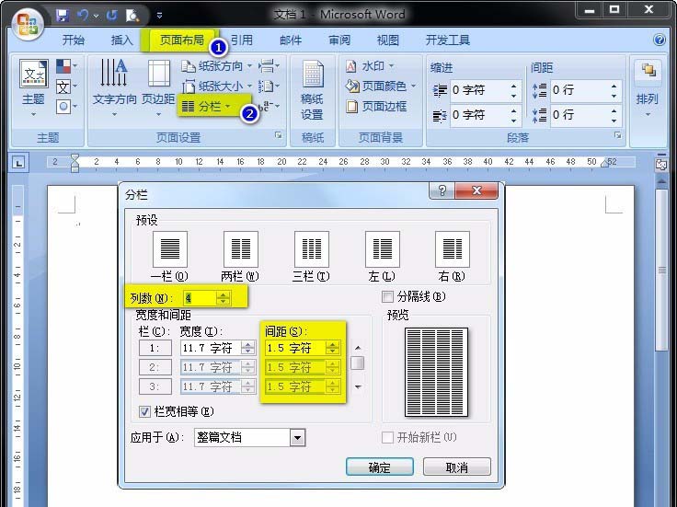This screenshot has width=677, height=507.
Task: Click column 1 width field 11.7 字符
Action: [x=211, y=348]
